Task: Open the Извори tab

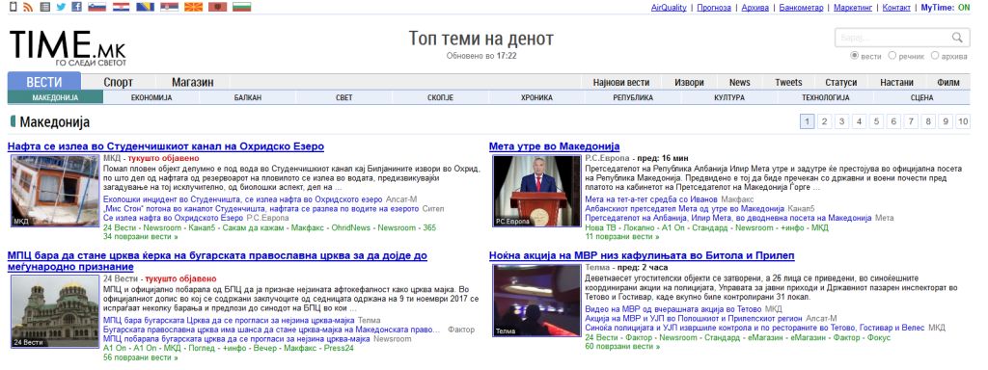Action: coord(689,82)
